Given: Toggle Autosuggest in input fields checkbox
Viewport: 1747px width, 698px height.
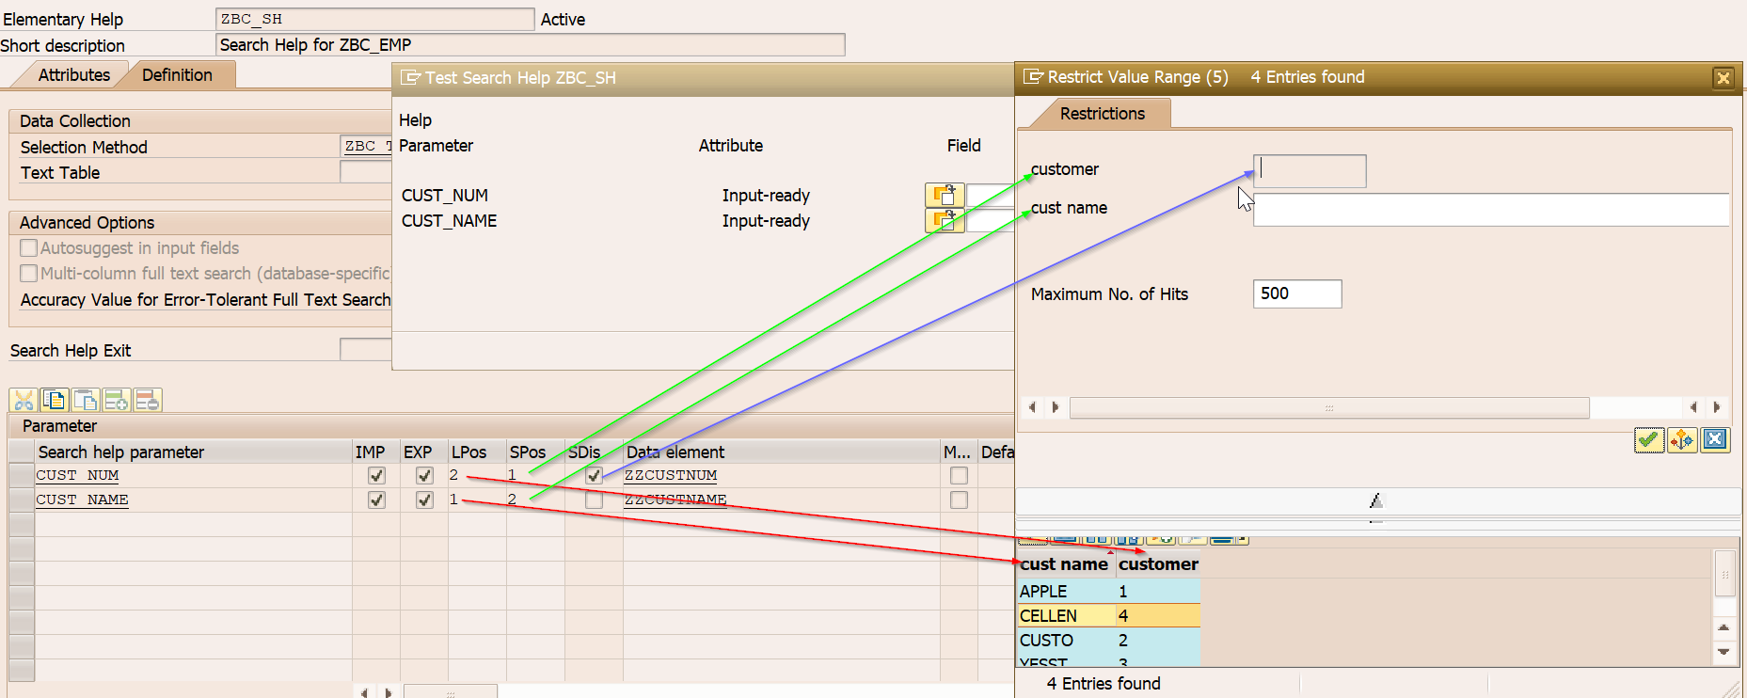Looking at the screenshot, I should point(29,248).
